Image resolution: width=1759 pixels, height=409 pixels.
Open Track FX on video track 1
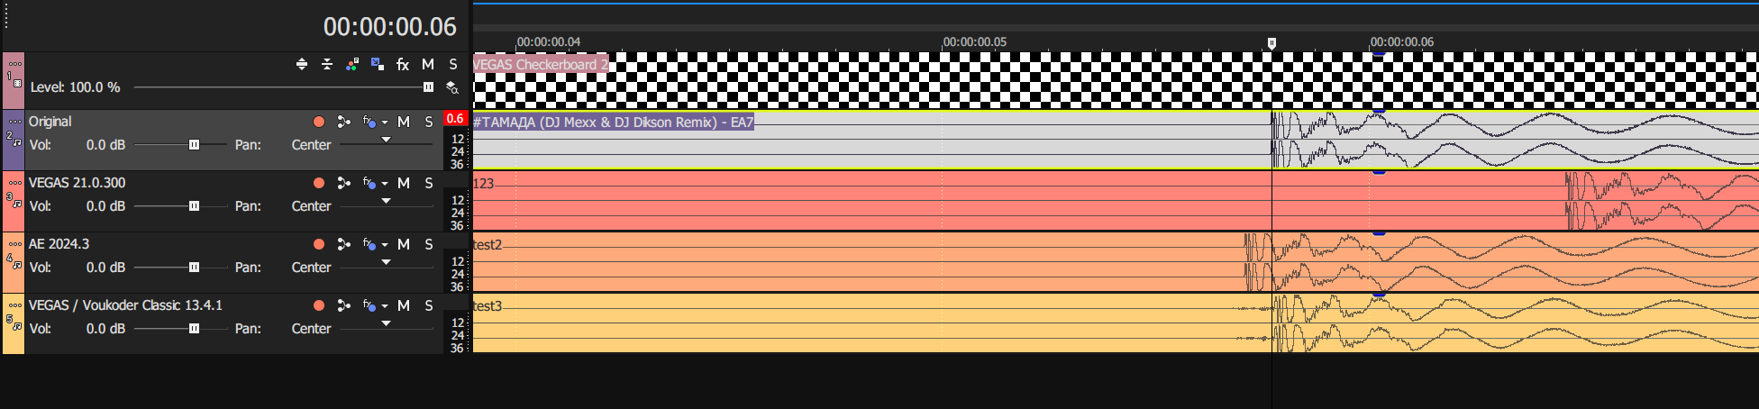tap(403, 65)
